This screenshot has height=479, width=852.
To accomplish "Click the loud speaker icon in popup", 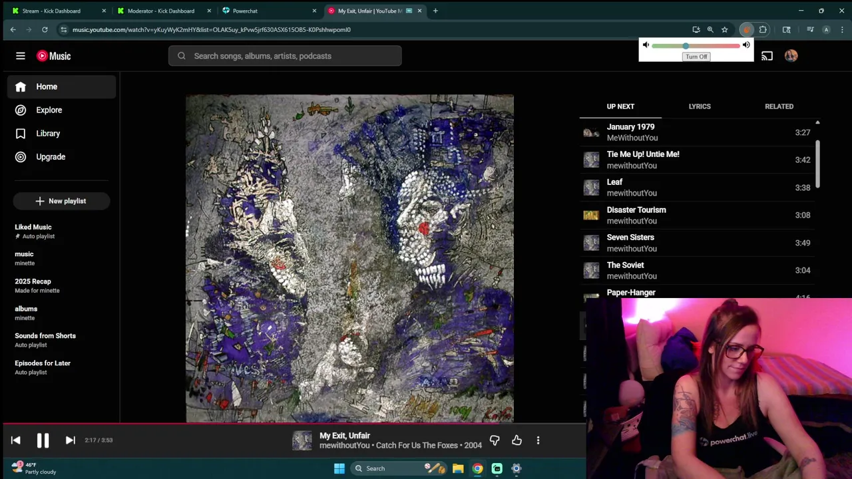I will (746, 45).
